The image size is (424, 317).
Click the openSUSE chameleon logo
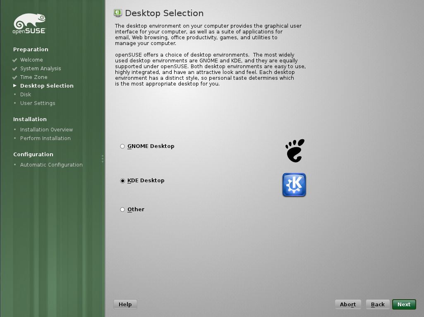point(29,24)
